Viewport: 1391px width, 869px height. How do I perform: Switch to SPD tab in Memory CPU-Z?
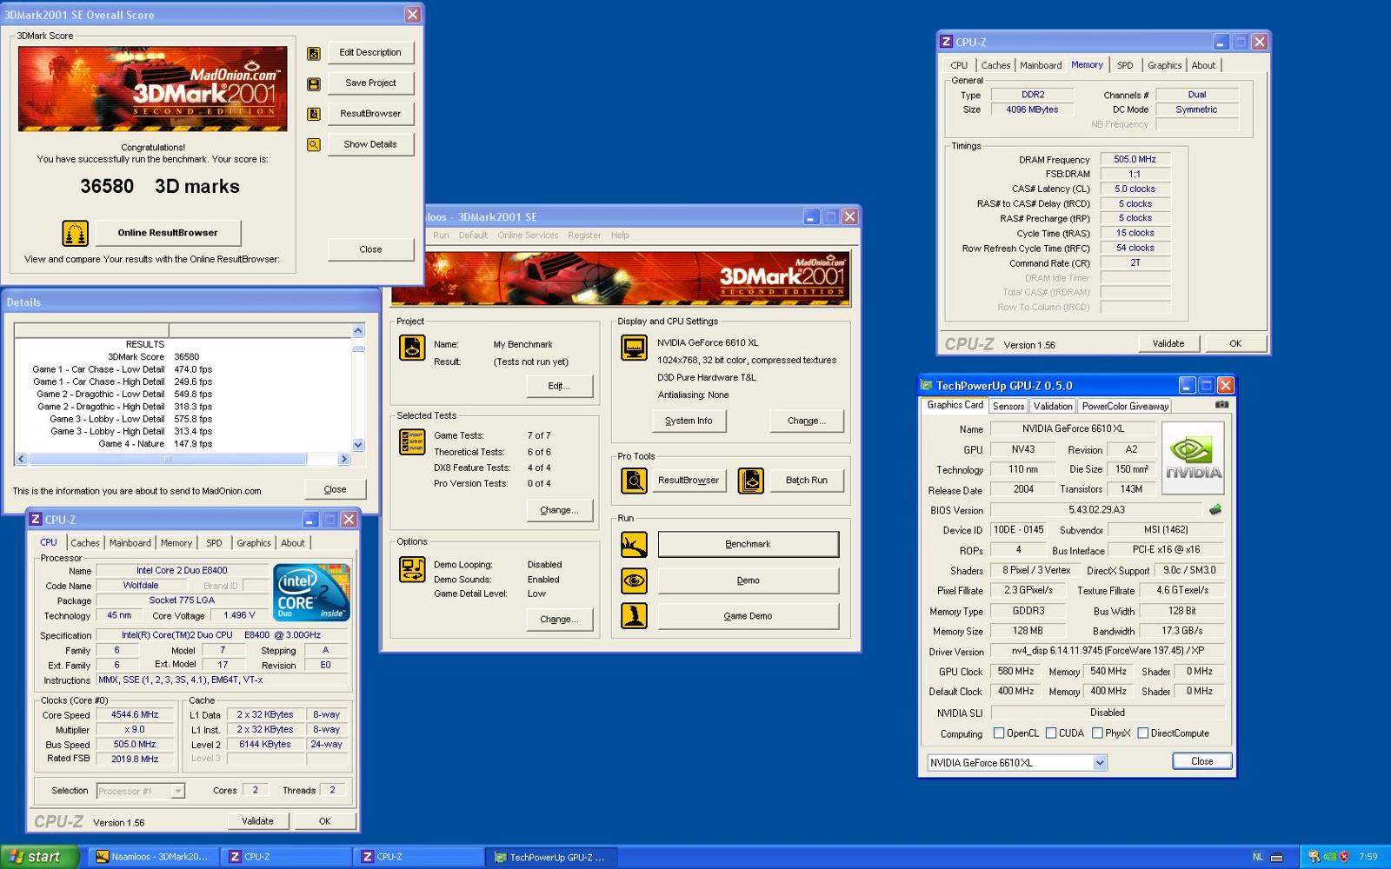coord(1125,65)
